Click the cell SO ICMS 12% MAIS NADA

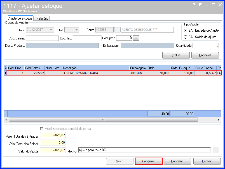(x=95, y=73)
